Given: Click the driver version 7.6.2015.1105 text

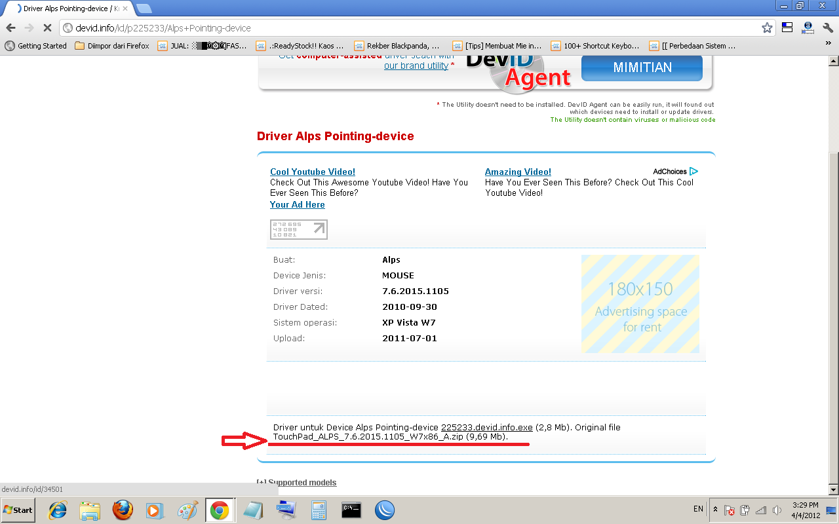Looking at the screenshot, I should tap(416, 291).
